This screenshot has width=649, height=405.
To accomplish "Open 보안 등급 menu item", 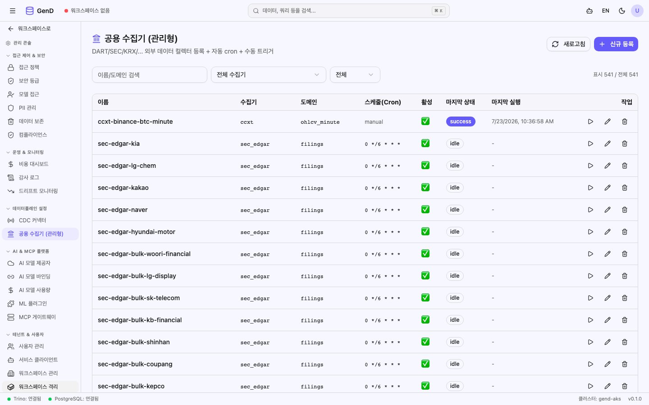I will pos(41,81).
